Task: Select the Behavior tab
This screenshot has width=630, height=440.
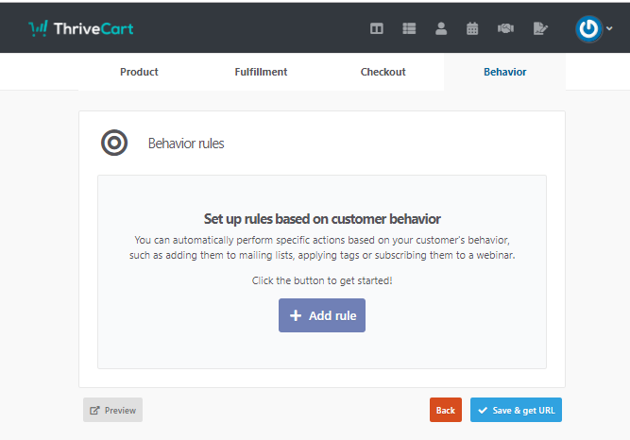Action: tap(504, 72)
